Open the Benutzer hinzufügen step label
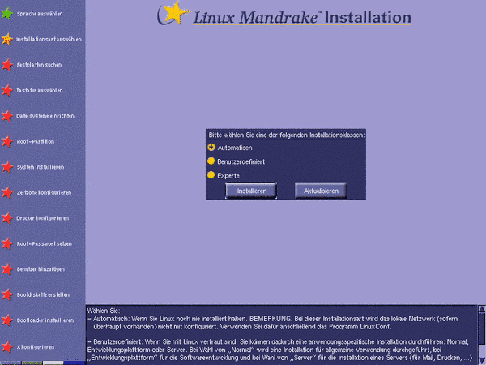 tap(37, 268)
